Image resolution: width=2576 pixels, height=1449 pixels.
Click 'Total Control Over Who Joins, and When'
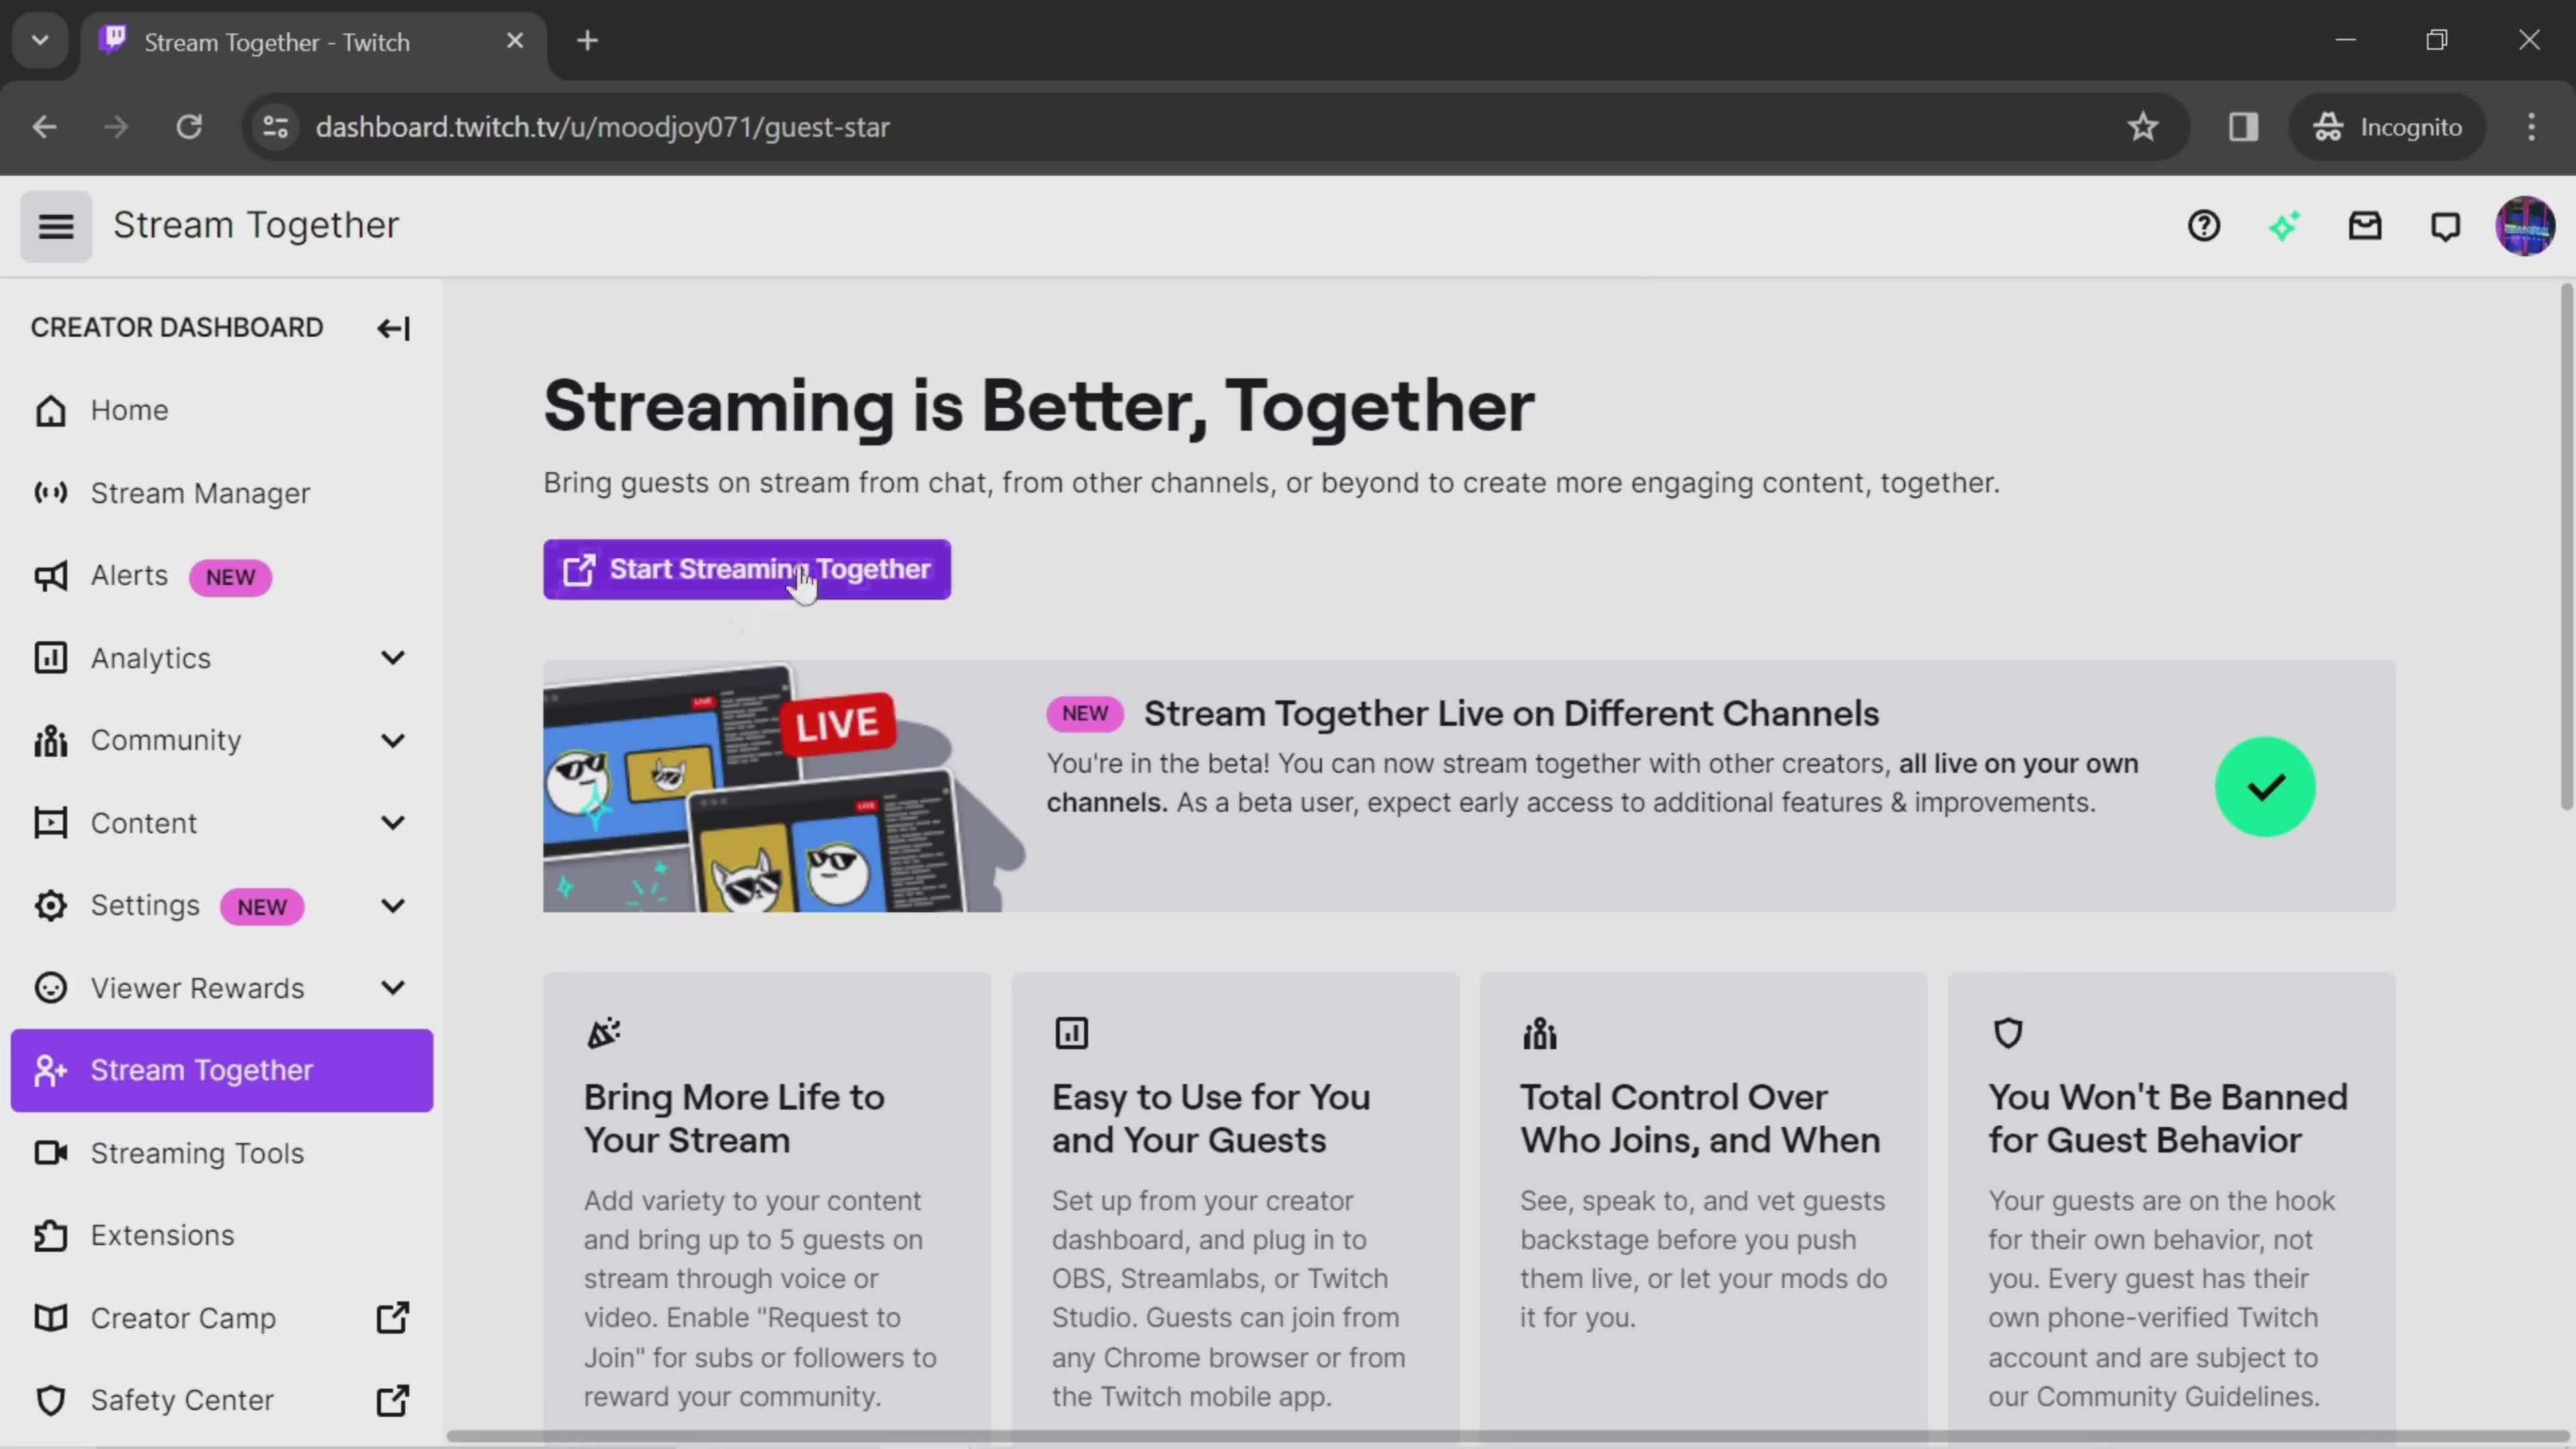coord(1700,1119)
